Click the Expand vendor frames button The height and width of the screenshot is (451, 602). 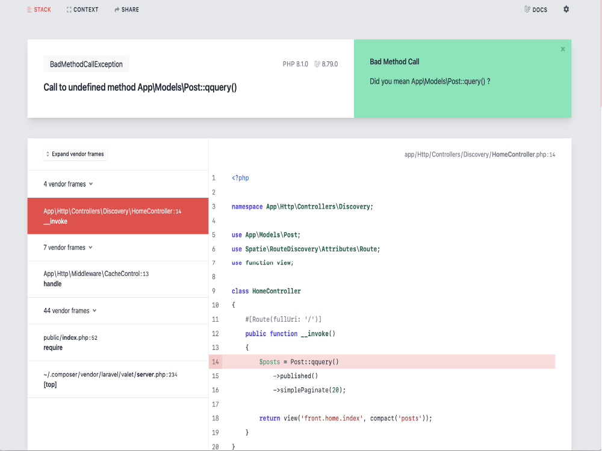(75, 154)
